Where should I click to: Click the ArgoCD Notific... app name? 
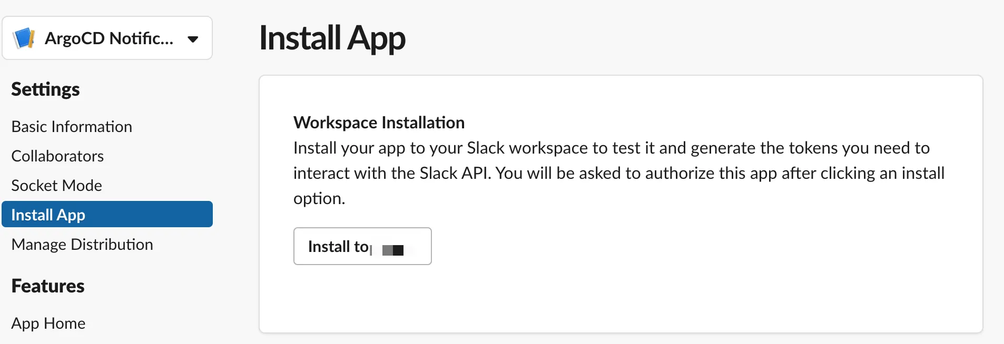(x=109, y=38)
